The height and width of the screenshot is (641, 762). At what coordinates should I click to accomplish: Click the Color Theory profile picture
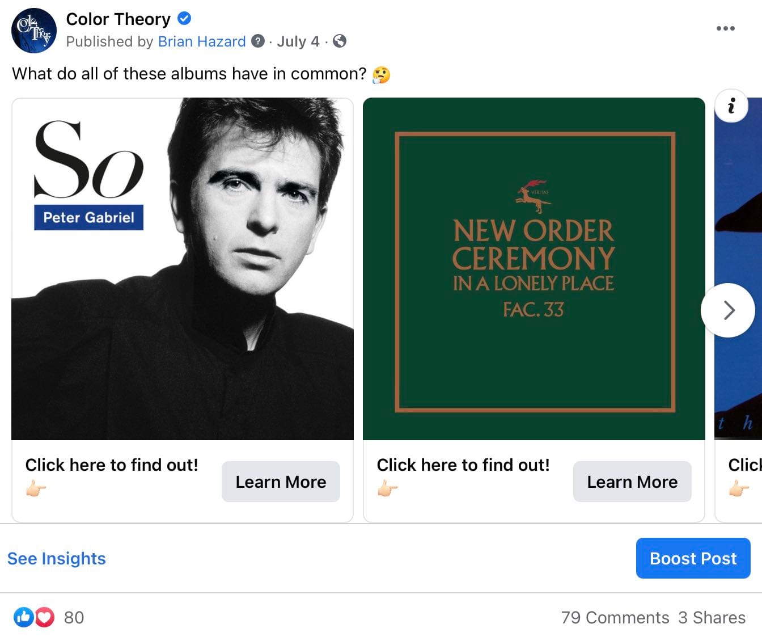pos(34,31)
